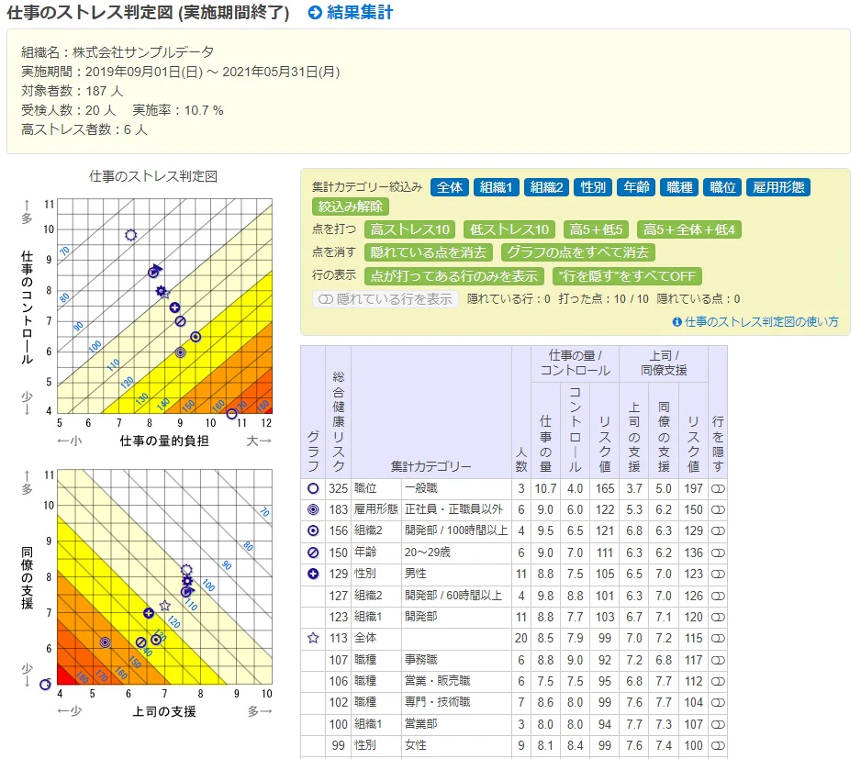861x759 pixels.
Task: Select the 全体 category filter
Action: pyautogui.click(x=450, y=187)
